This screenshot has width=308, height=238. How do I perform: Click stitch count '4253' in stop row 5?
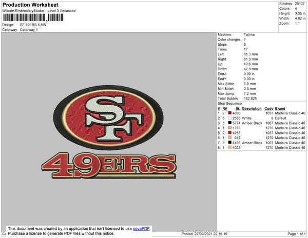click(236, 133)
